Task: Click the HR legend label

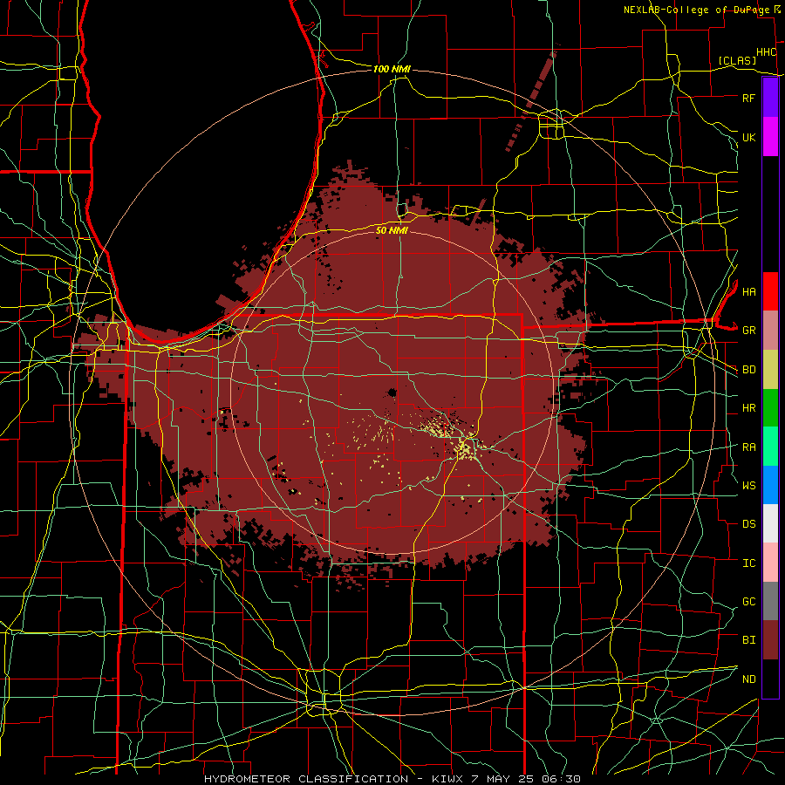Action: 749,408
